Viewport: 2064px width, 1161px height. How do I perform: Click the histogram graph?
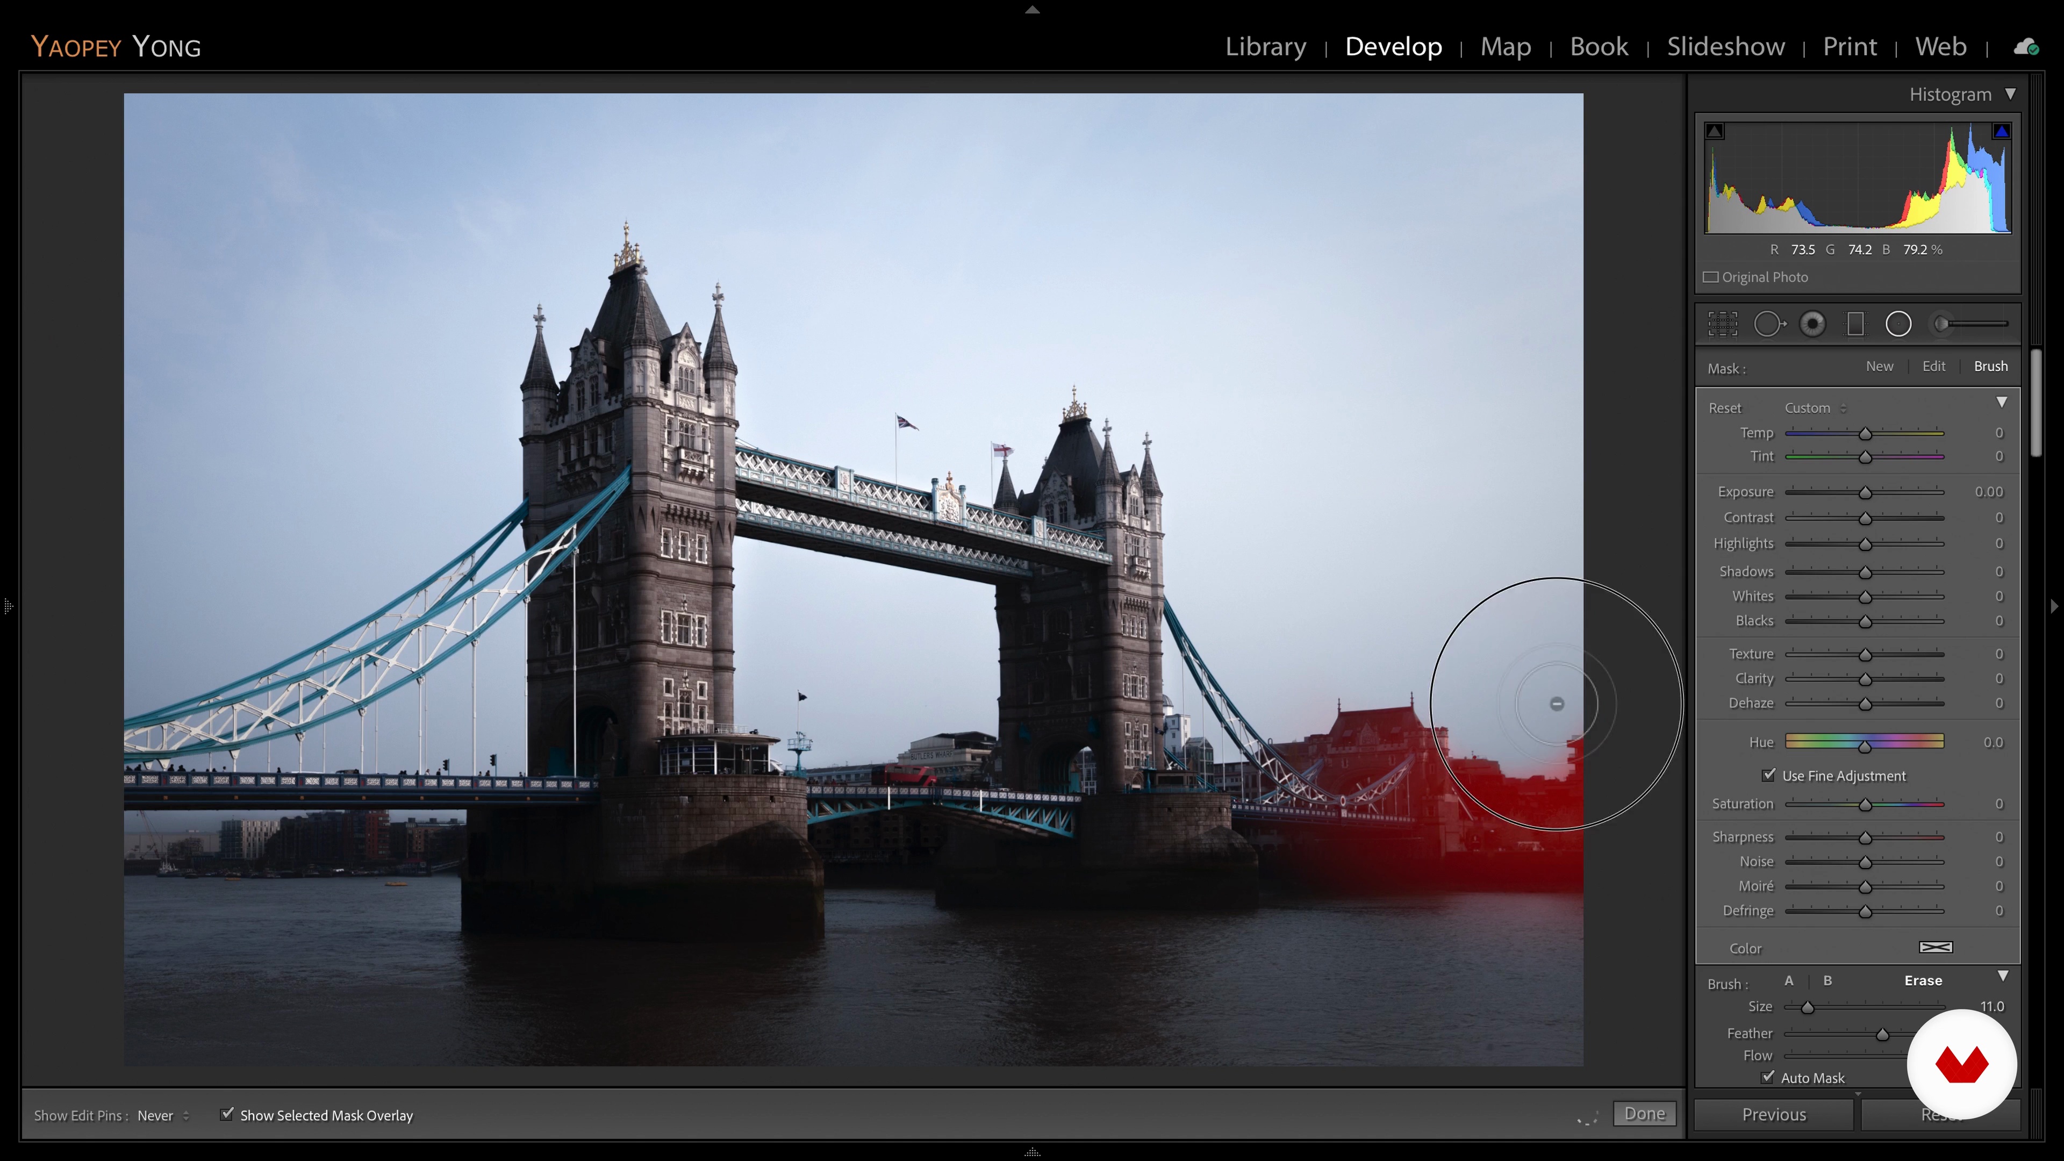pyautogui.click(x=1858, y=177)
